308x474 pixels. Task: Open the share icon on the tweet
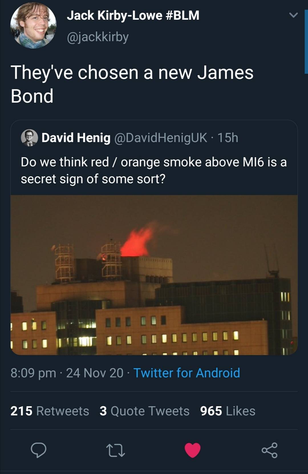(x=270, y=450)
